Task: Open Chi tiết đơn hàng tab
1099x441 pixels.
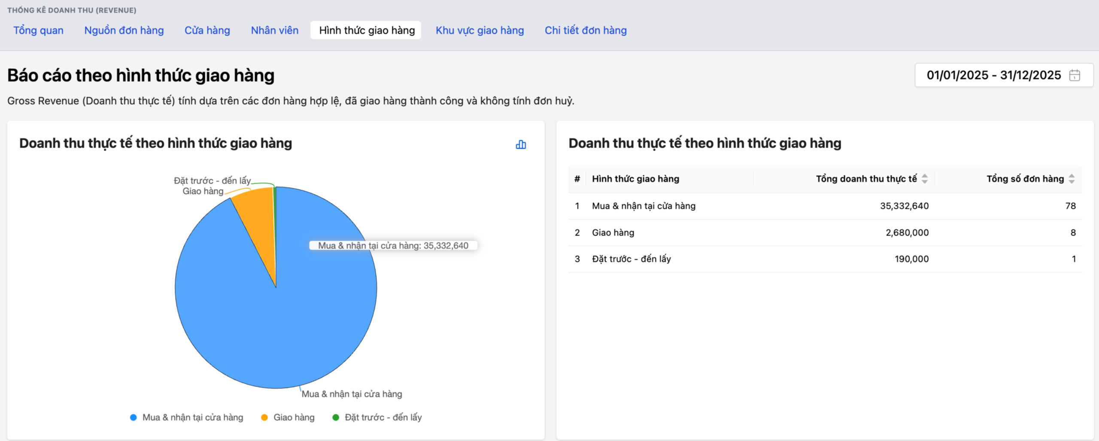Action: click(586, 30)
